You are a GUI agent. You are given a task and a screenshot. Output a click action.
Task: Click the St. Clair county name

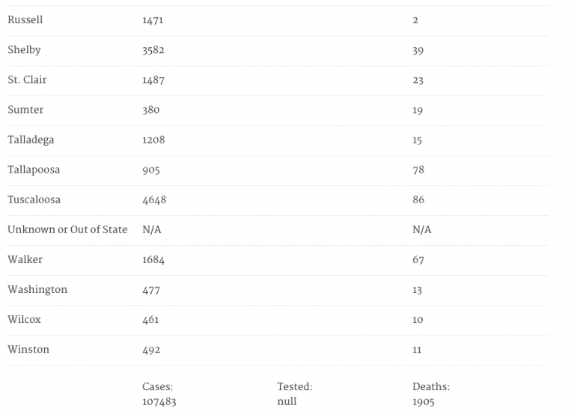click(x=27, y=80)
